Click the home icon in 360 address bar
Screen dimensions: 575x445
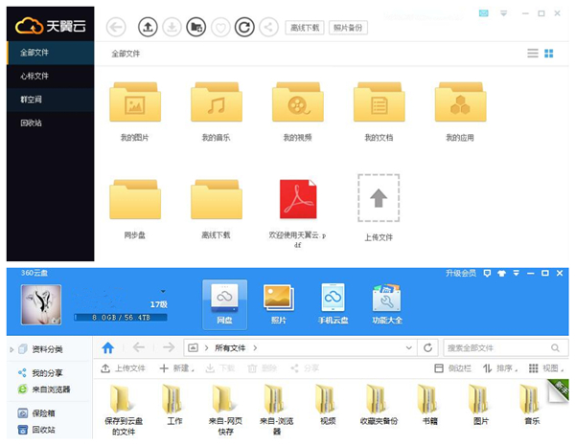108,347
